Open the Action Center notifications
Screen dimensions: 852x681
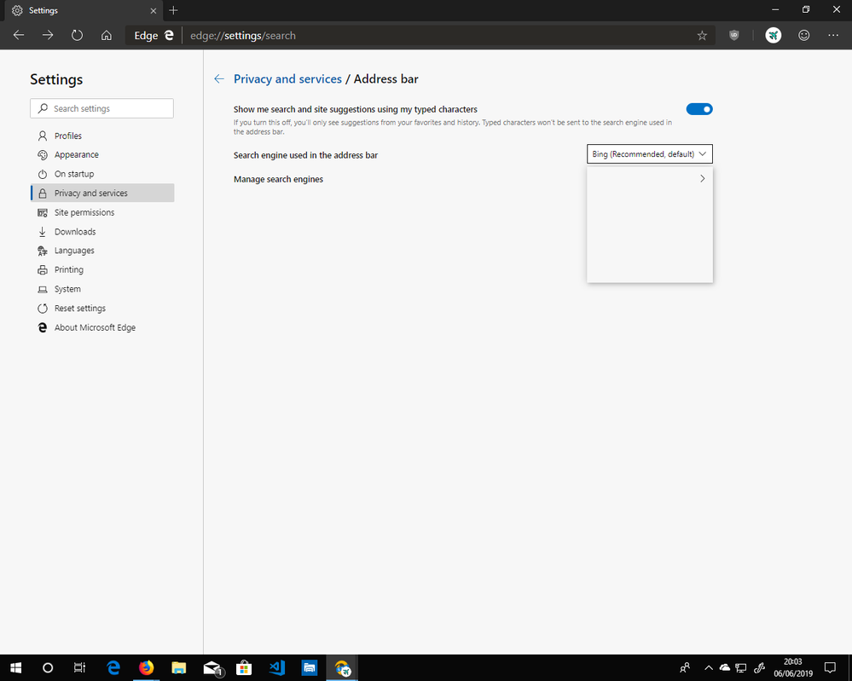tap(830, 667)
